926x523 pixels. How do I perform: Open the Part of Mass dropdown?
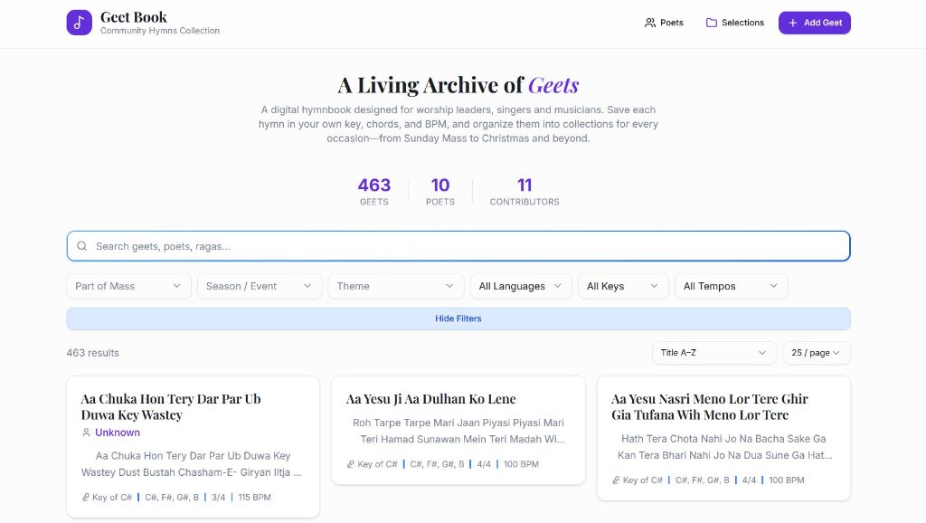point(128,286)
